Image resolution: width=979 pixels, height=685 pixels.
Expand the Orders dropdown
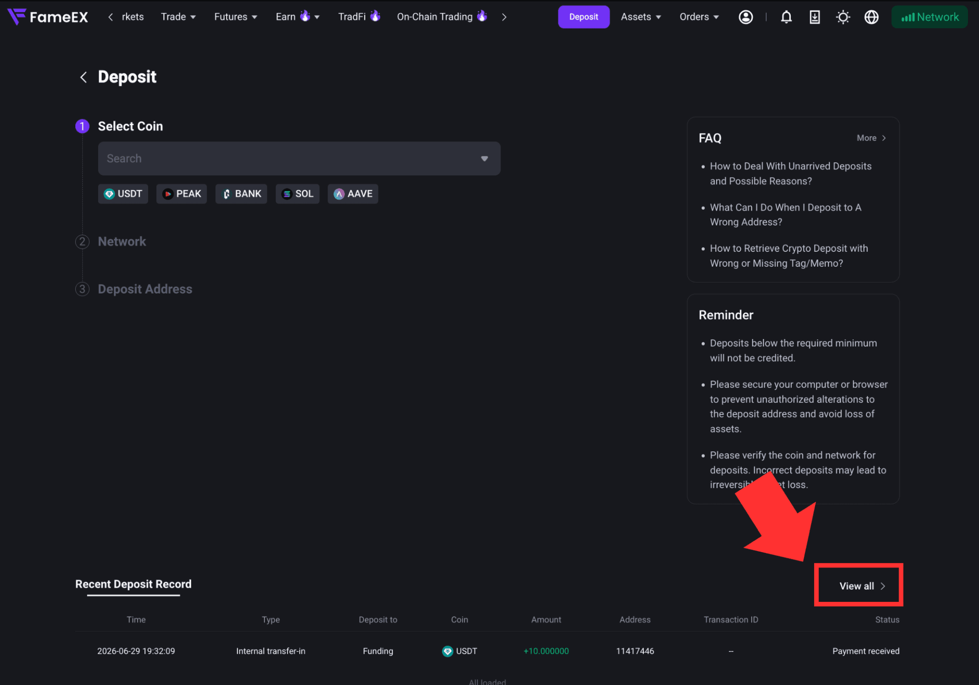(699, 17)
